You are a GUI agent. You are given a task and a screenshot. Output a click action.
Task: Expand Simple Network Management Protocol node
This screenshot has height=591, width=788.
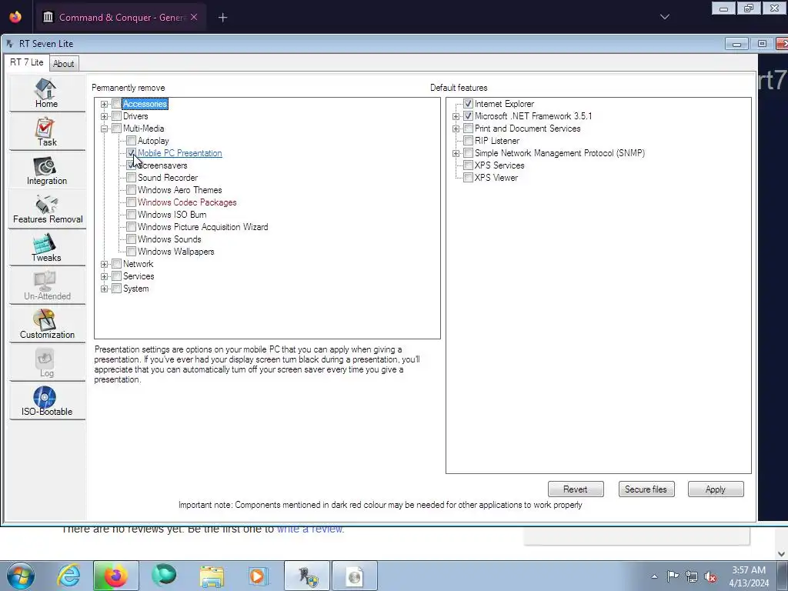pyautogui.click(x=456, y=153)
